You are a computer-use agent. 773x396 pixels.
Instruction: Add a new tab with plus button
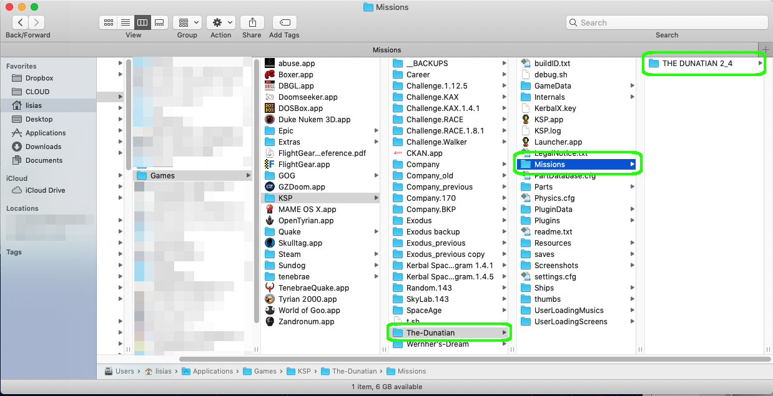click(x=766, y=49)
